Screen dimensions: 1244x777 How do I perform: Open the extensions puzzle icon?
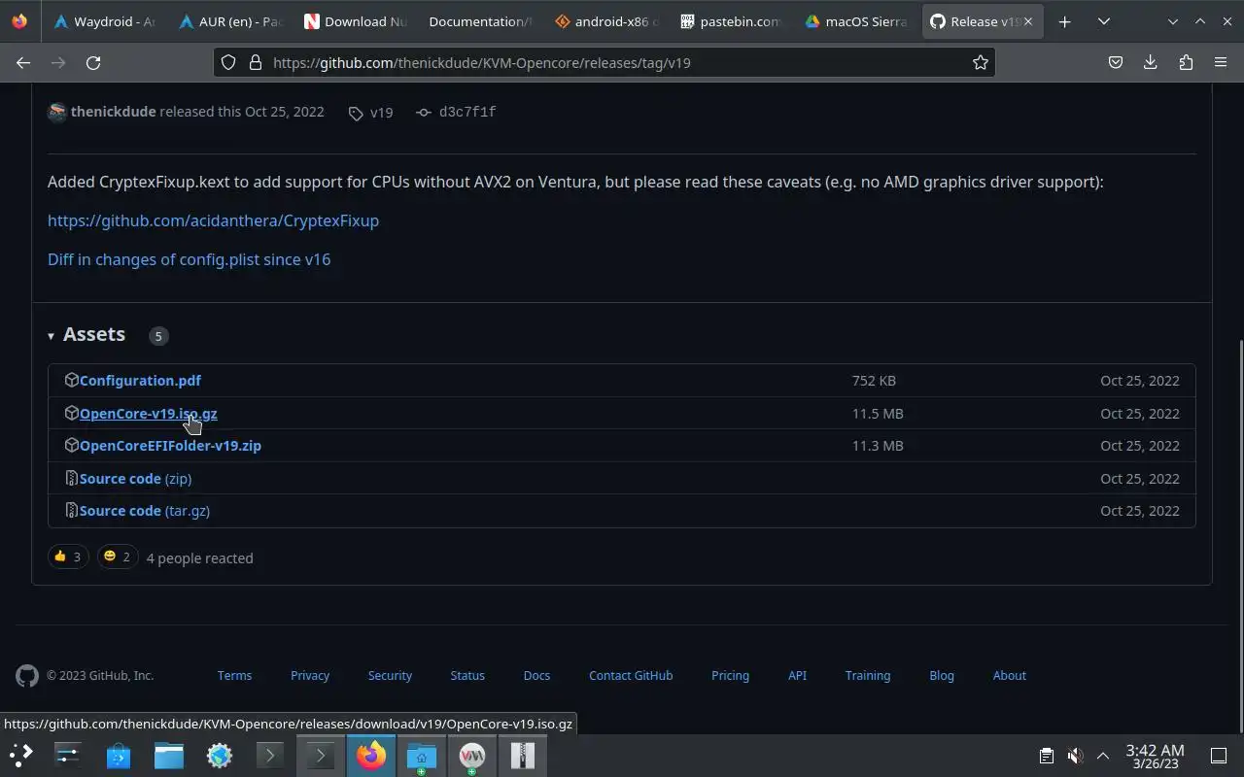tap(1186, 62)
